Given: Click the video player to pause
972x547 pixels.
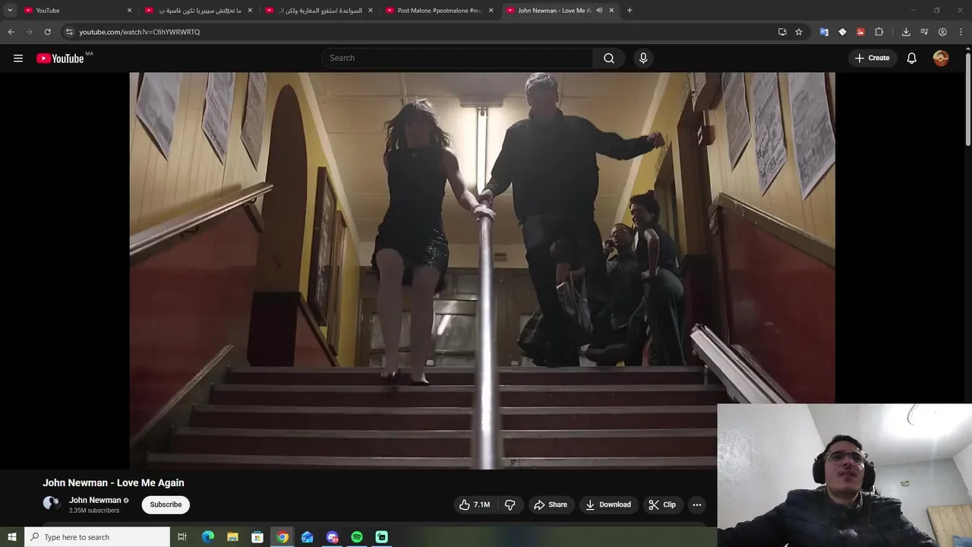Looking at the screenshot, I should click(x=482, y=270).
